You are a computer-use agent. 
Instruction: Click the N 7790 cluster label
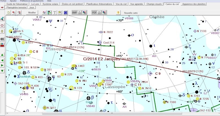[107, 85]
